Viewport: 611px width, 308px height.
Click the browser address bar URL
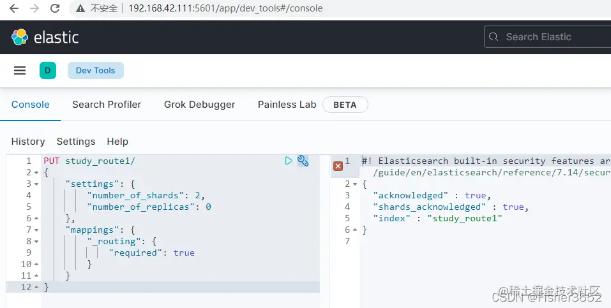225,8
